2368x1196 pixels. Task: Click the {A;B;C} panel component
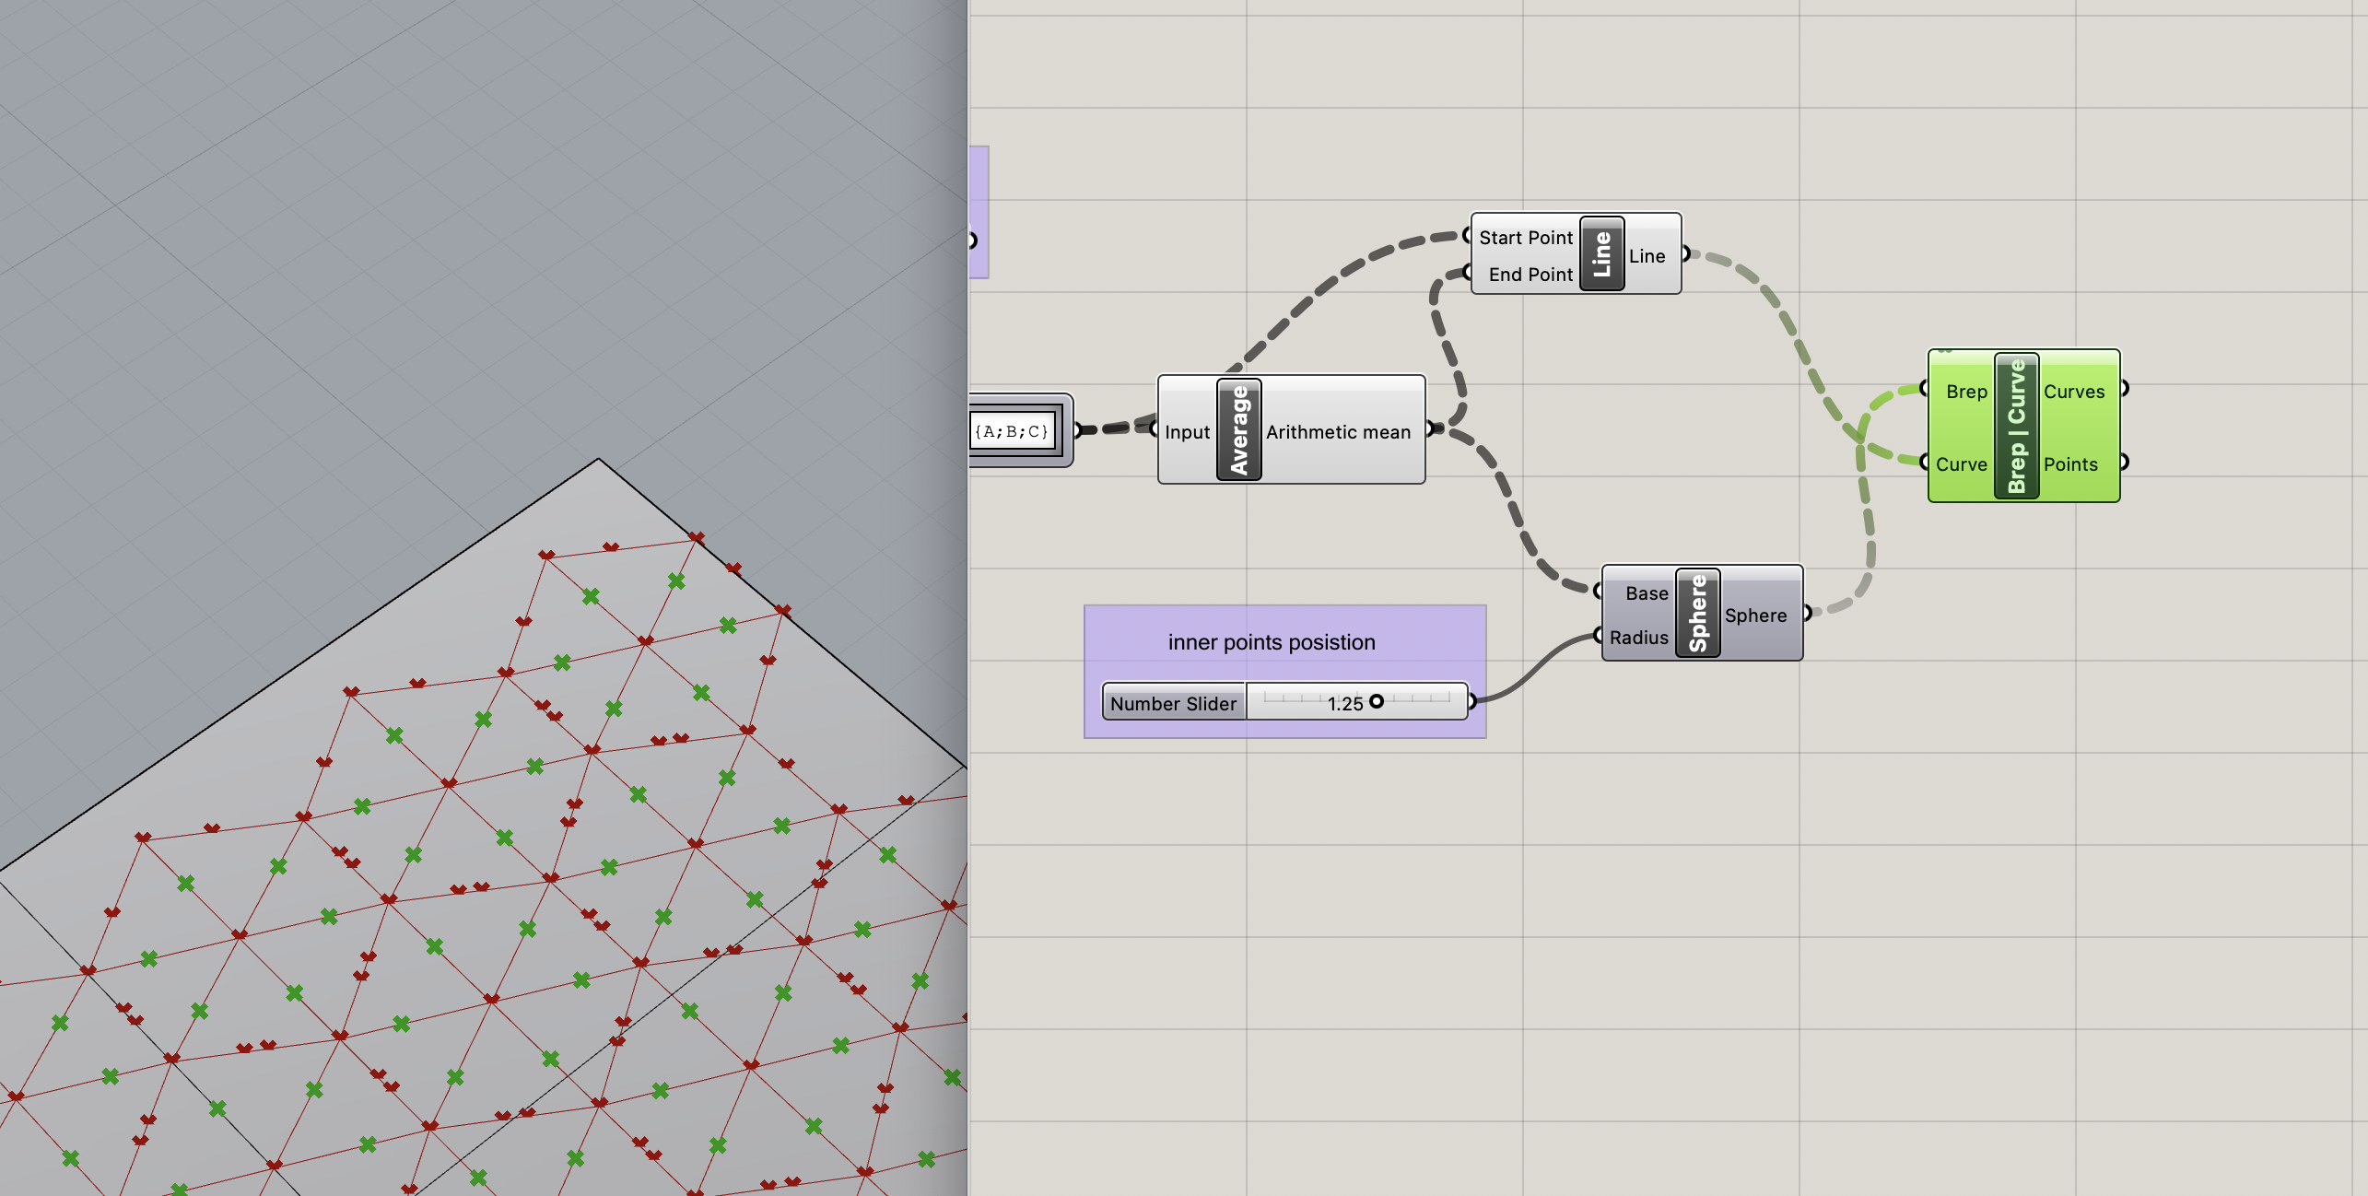(1012, 431)
